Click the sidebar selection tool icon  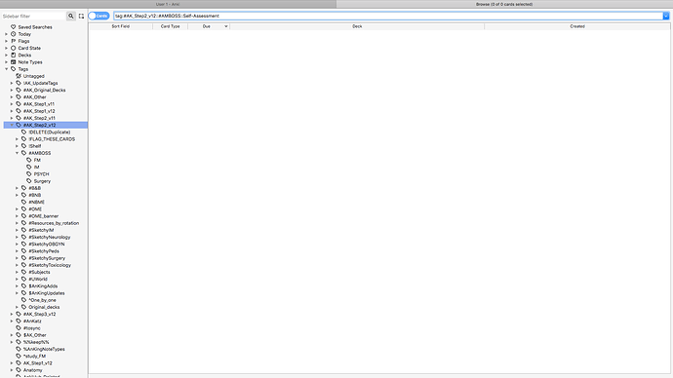81,16
